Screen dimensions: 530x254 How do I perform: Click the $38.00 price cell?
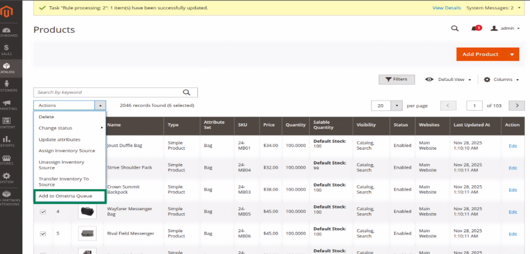271,189
